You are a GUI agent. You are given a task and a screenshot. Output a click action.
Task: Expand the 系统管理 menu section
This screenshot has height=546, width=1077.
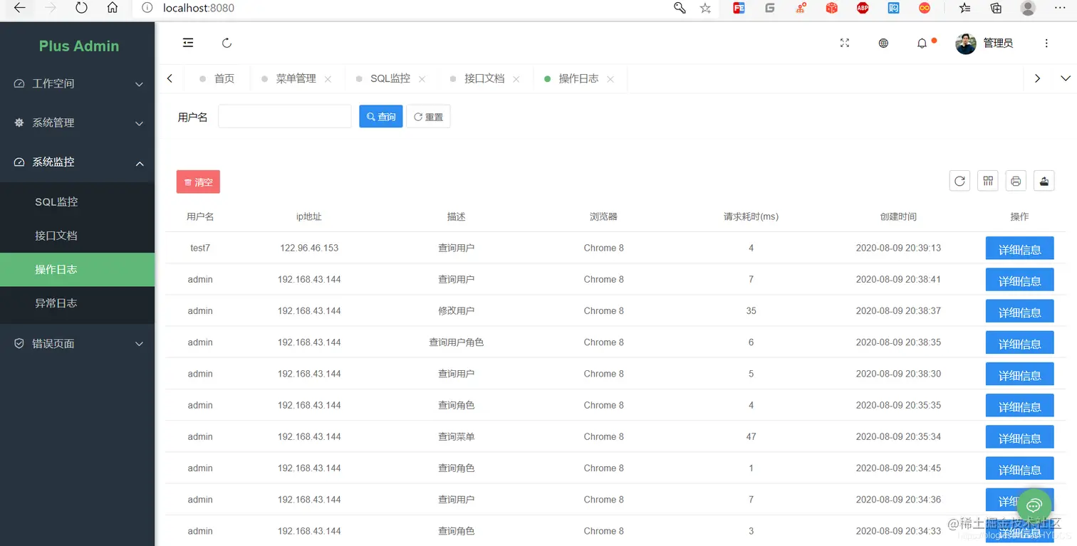pyautogui.click(x=77, y=122)
